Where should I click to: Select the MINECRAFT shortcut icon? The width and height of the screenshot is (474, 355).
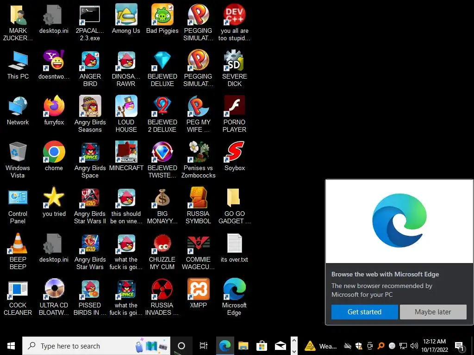pos(126,152)
